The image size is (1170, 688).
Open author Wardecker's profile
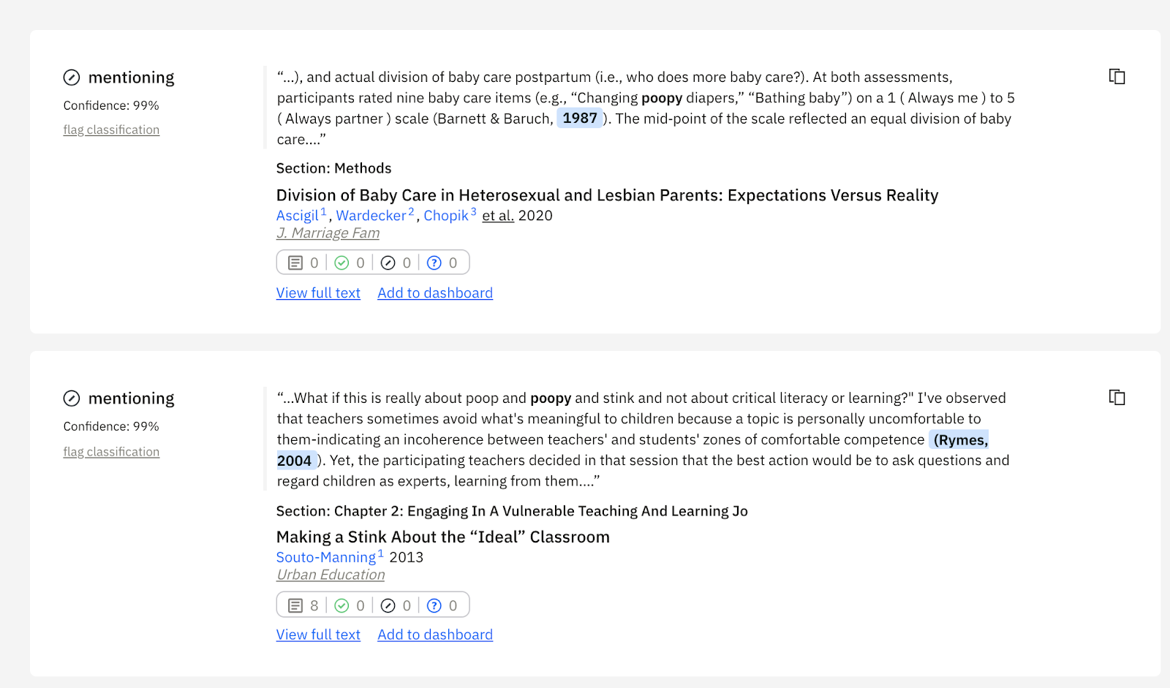371,216
